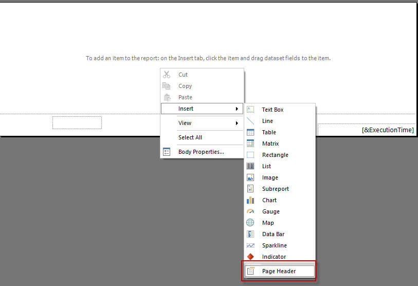
Task: Insert a Matrix data region
Action: pyautogui.click(x=280, y=144)
